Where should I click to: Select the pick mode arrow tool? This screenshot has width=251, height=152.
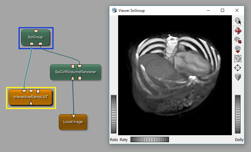(238, 21)
